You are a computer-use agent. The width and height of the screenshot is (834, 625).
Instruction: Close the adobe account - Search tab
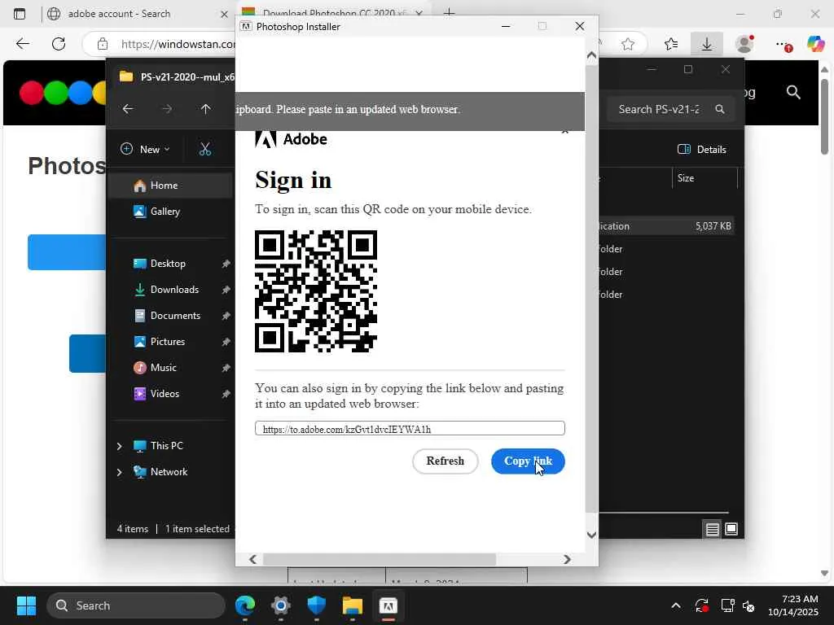point(224,15)
